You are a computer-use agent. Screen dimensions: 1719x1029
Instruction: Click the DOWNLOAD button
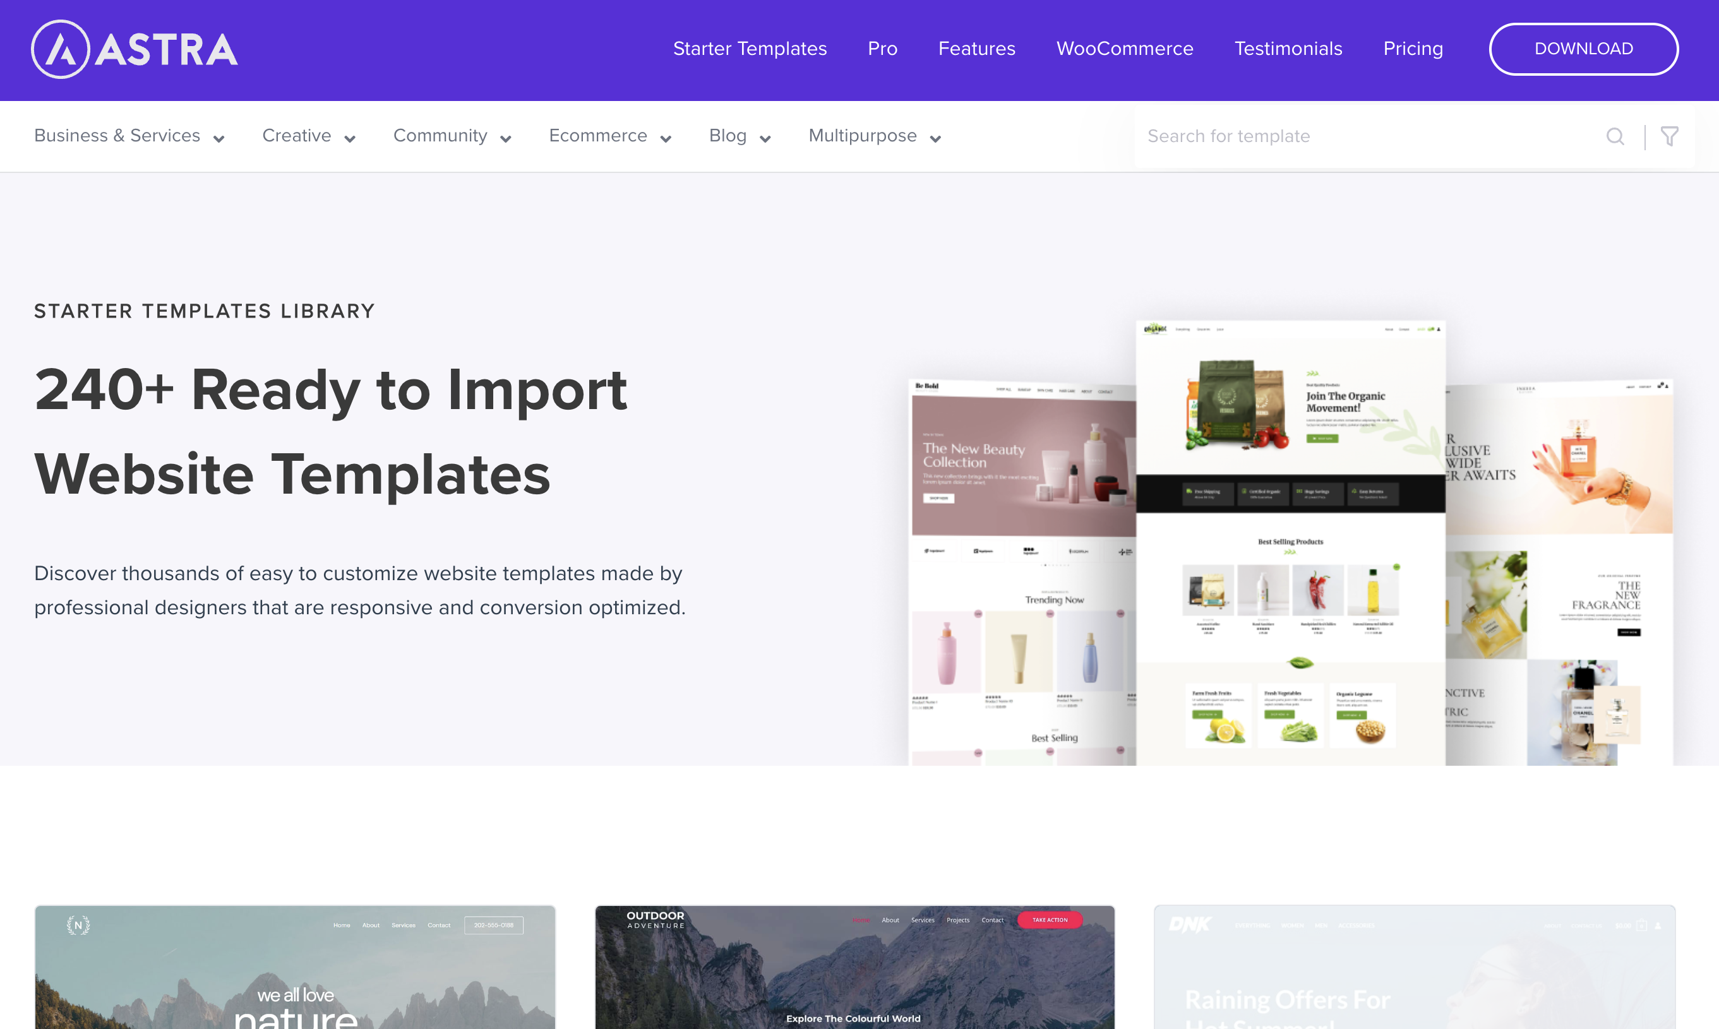point(1584,49)
